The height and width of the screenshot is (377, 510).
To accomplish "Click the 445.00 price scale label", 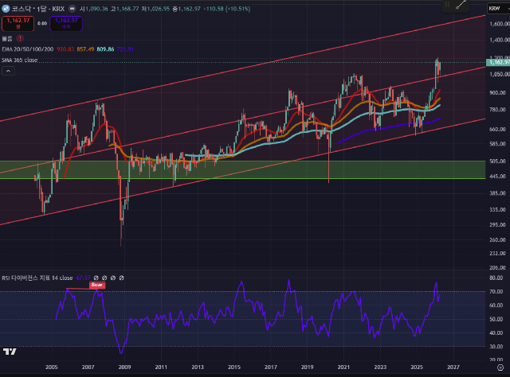I will (x=497, y=177).
